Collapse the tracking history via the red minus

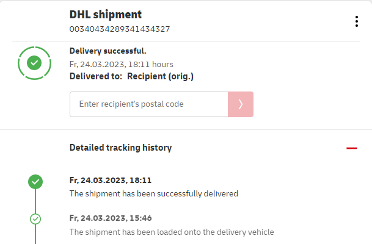tap(351, 148)
